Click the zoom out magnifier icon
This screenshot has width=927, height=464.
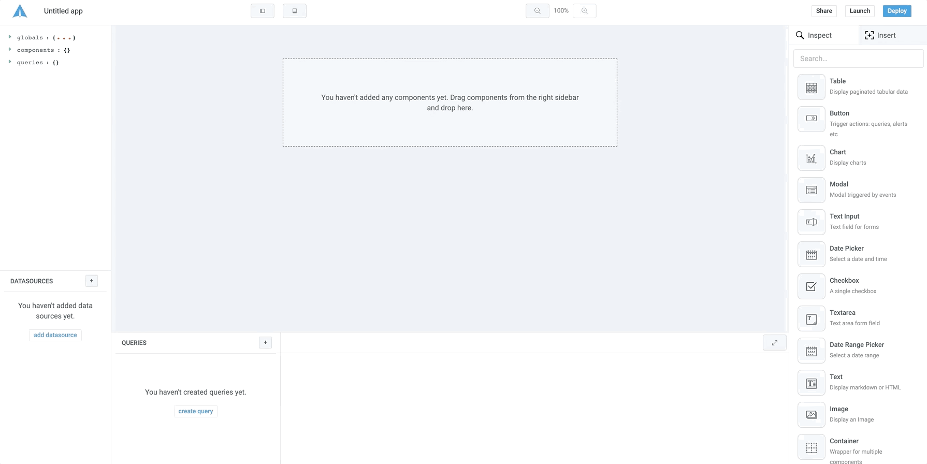[x=537, y=11]
